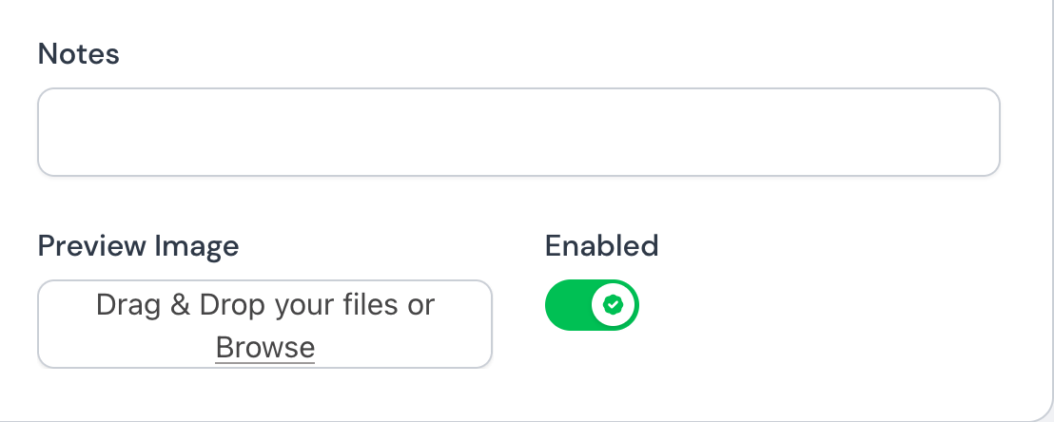Click the Drag & Drop upload area

(x=264, y=324)
